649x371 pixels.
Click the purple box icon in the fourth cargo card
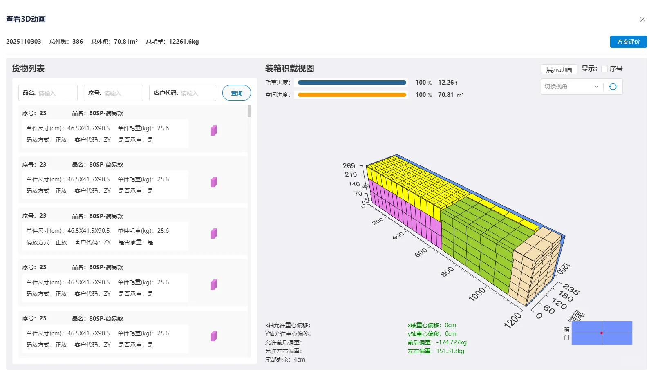tap(214, 284)
